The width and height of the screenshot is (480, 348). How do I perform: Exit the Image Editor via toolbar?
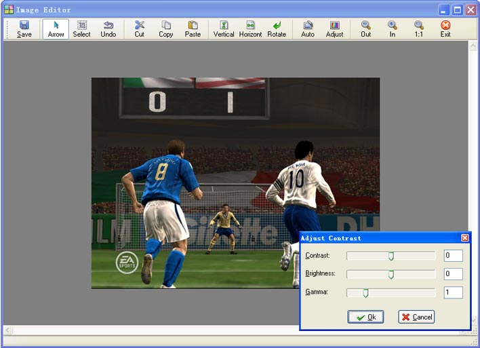pos(445,29)
